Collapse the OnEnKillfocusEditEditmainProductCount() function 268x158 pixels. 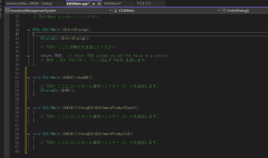tap(29, 108)
